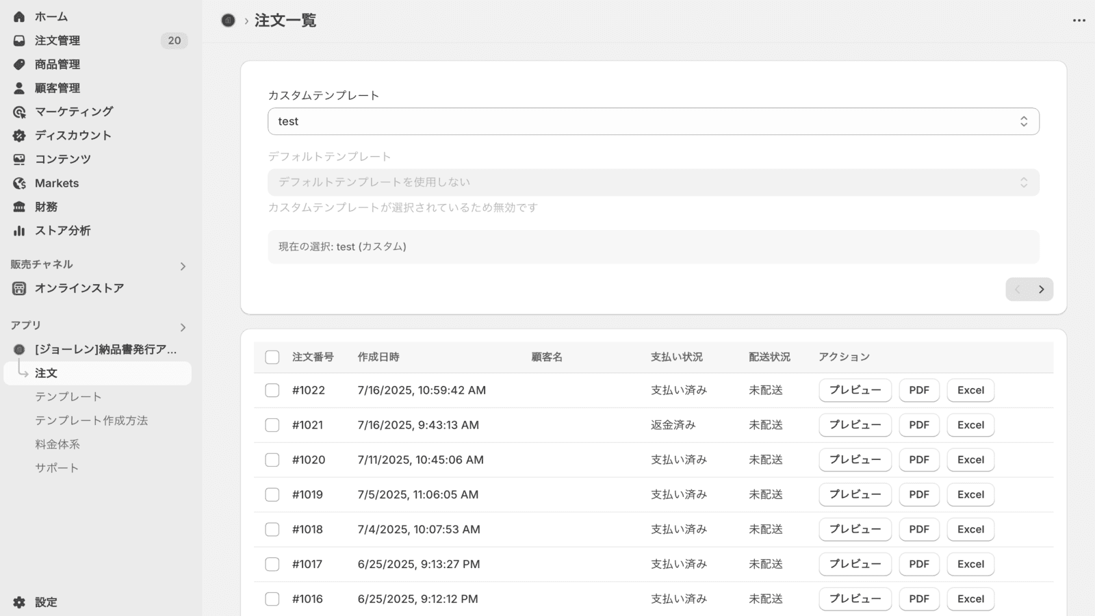This screenshot has width=1095, height=616.
Task: Click the 顧客管理 customer icon
Action: [x=18, y=88]
